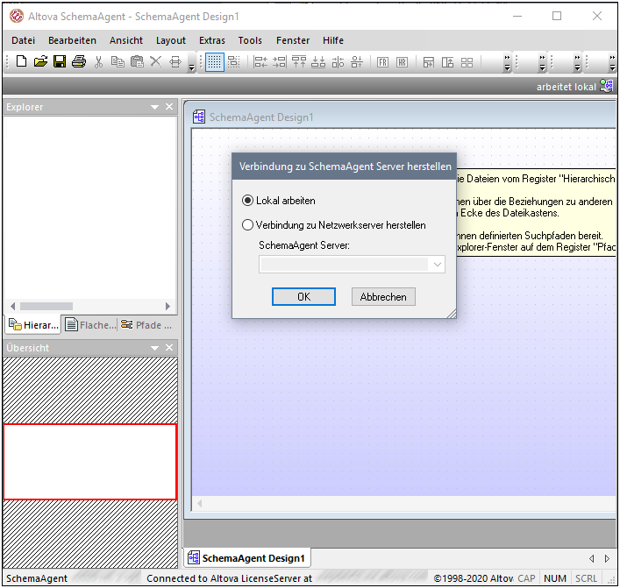Click the 'arbeitet lokal' status text
Image resolution: width=620 pixels, height=588 pixels.
pos(566,87)
